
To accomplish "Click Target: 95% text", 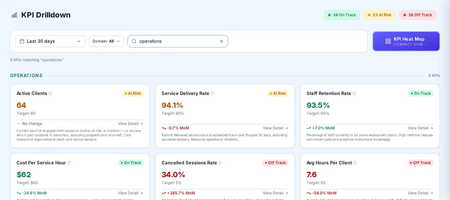I will pos(173,113).
